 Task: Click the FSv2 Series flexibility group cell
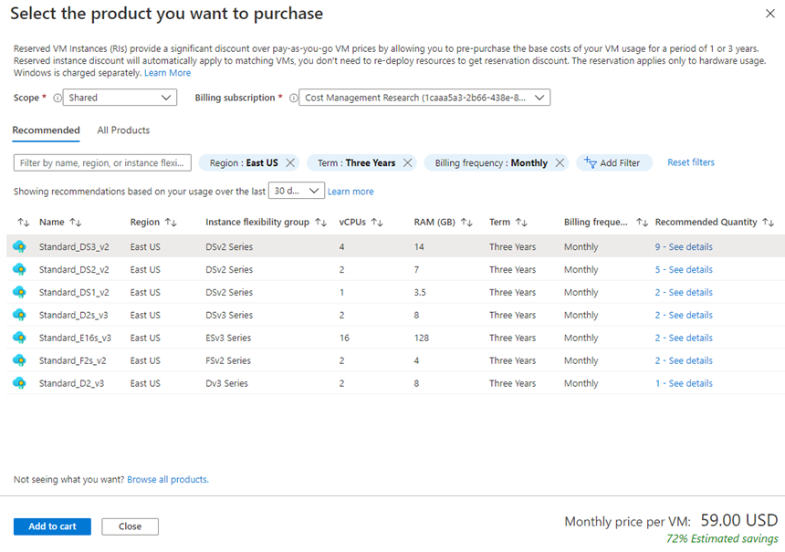coord(228,360)
